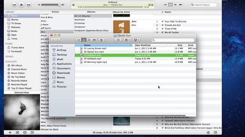This screenshot has width=245, height=137.
Task: Switch Finder to Cover Flow view
Action: (x=94, y=40)
